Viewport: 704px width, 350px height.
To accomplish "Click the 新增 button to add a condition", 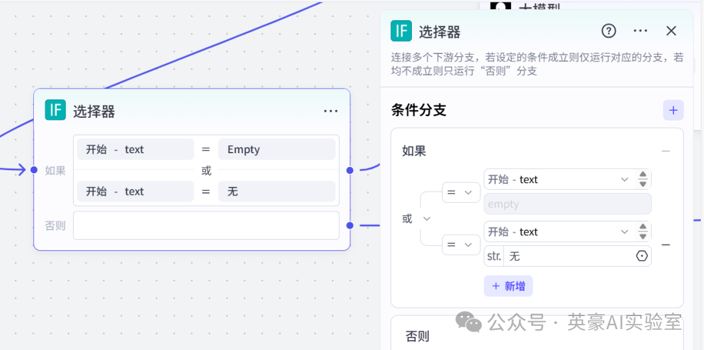I will [x=508, y=286].
